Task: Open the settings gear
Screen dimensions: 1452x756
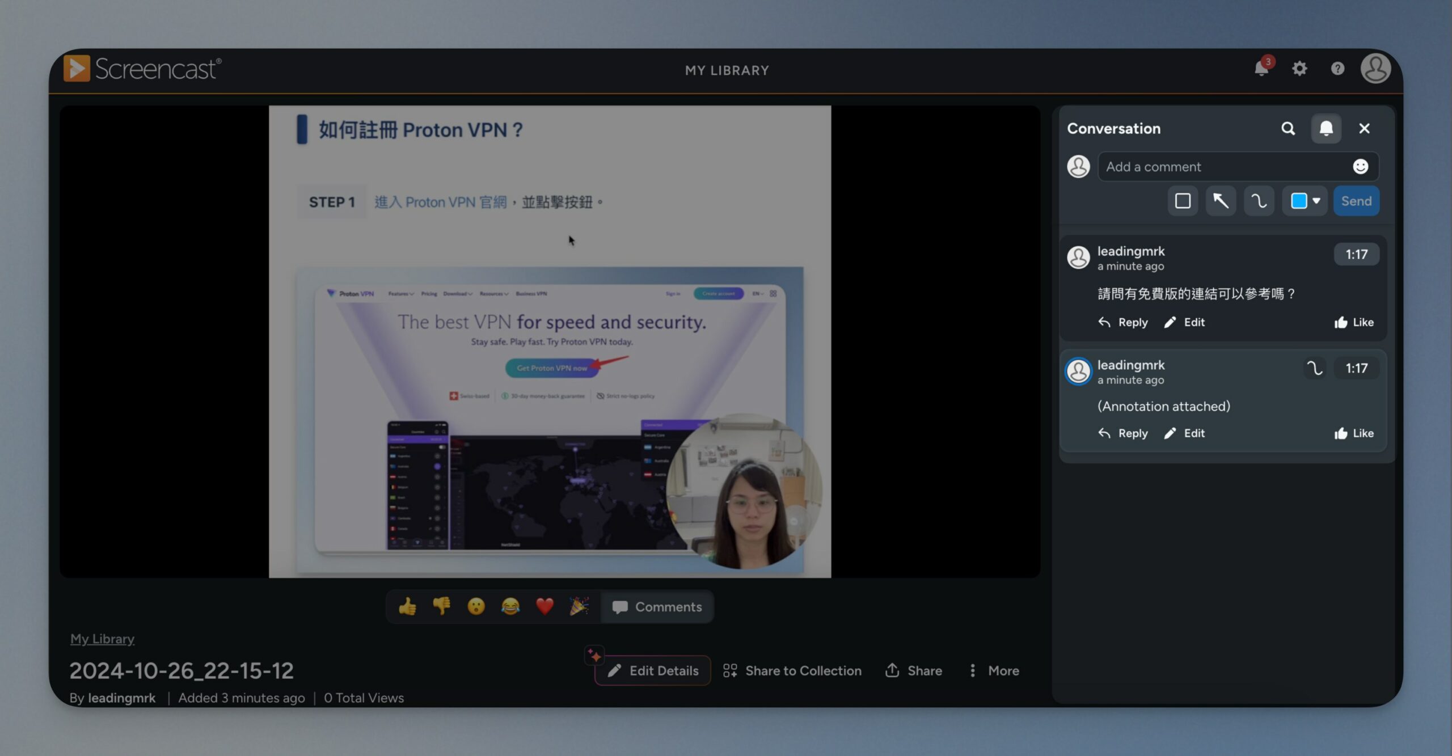Action: pos(1299,69)
